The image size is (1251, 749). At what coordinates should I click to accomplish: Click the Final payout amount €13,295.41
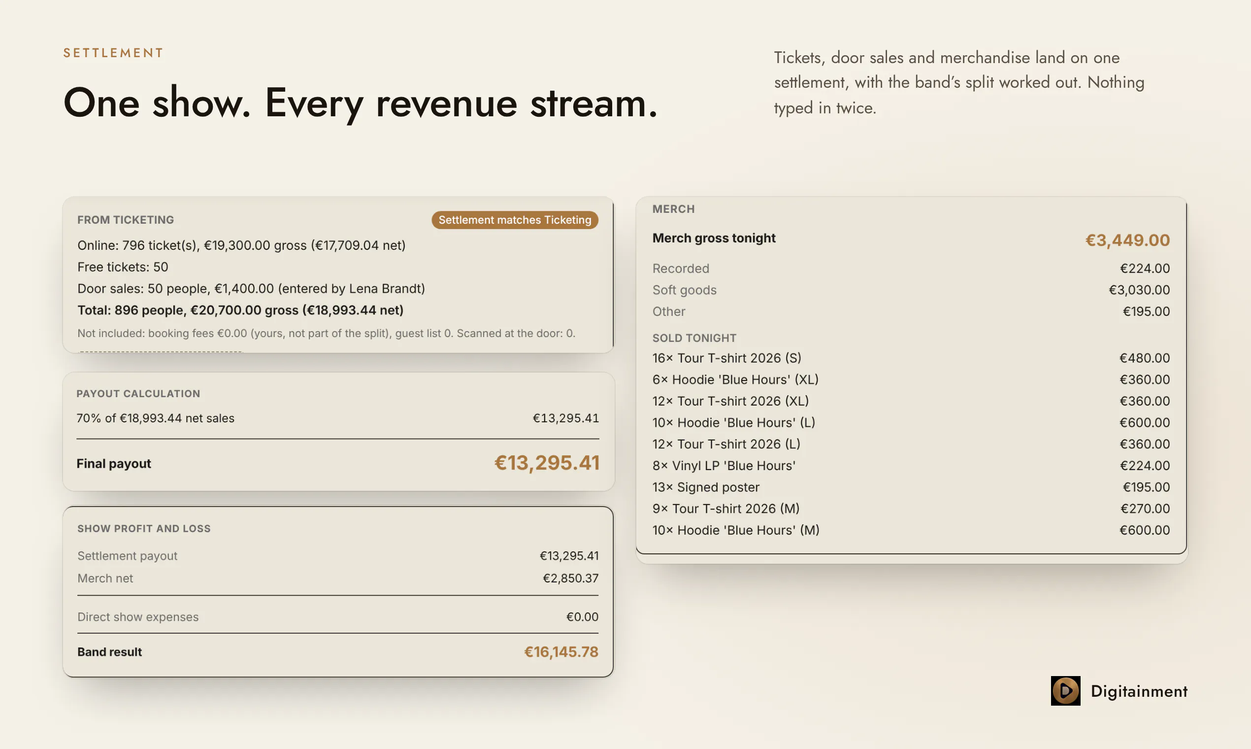[x=547, y=463]
